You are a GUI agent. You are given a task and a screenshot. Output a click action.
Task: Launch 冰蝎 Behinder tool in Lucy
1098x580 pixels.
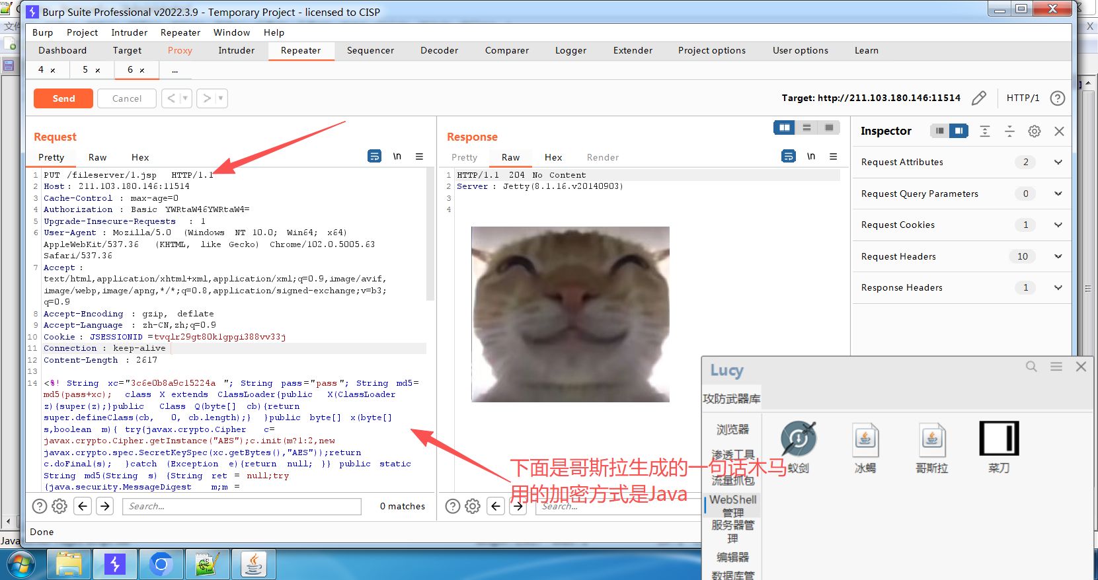tap(865, 447)
